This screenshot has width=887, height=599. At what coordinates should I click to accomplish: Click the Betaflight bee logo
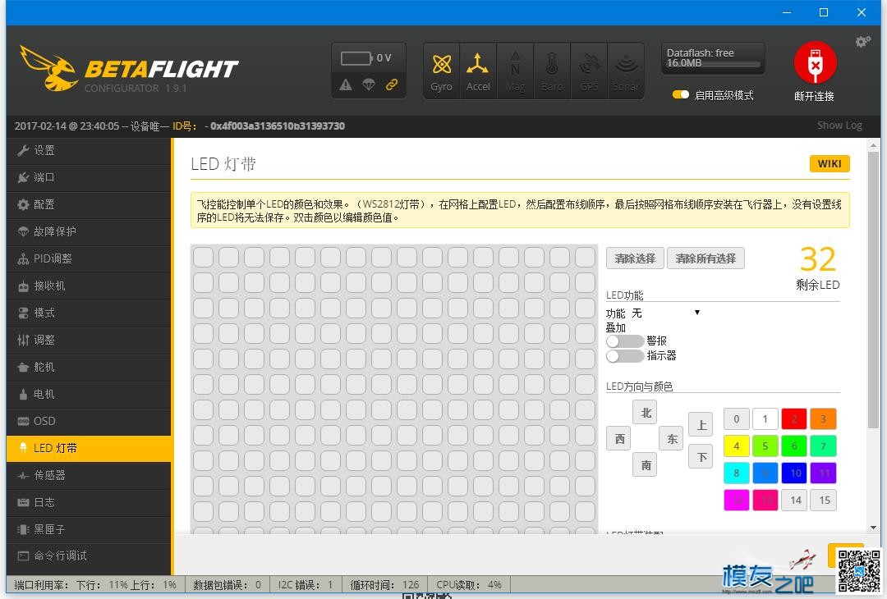point(48,68)
